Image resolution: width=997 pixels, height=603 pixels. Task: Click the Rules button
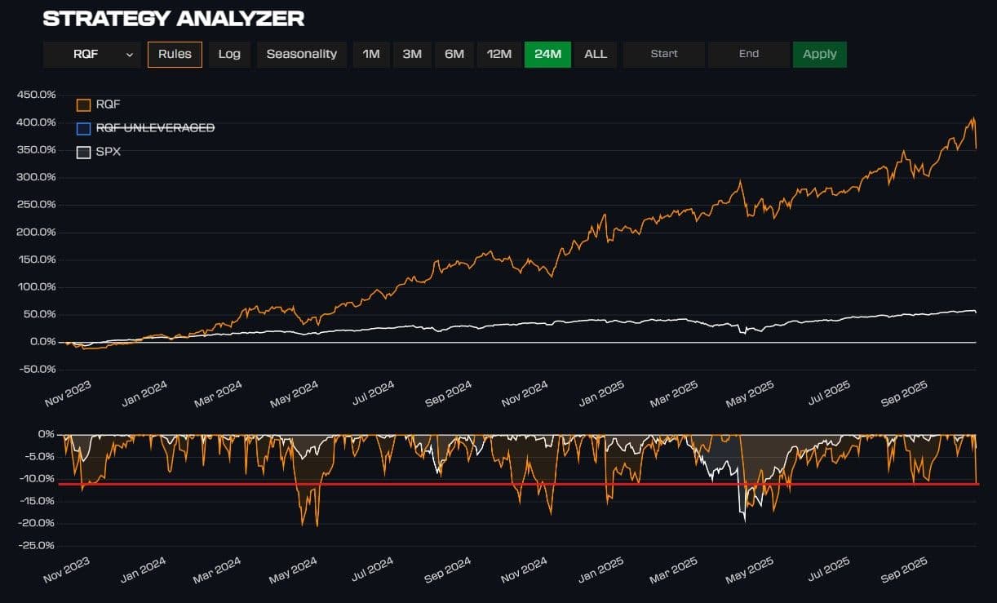(175, 55)
